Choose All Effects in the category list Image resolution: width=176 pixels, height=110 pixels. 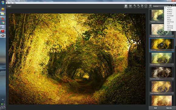pos(170,12)
